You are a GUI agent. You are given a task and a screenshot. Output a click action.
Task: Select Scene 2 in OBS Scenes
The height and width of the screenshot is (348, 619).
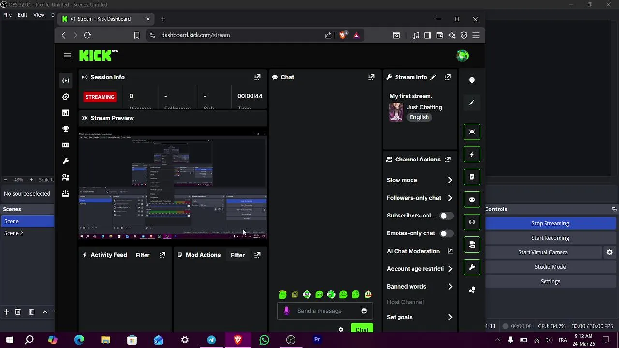[x=27, y=233]
